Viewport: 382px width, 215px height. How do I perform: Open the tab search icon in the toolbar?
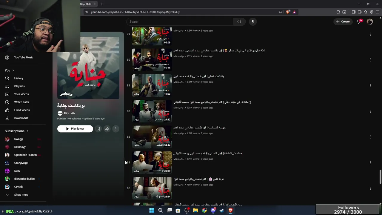pyautogui.click(x=344, y=12)
